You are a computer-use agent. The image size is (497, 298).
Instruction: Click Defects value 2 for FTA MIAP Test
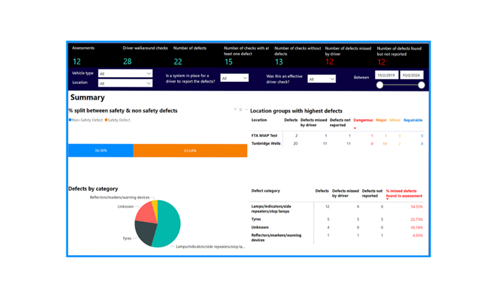click(x=296, y=135)
